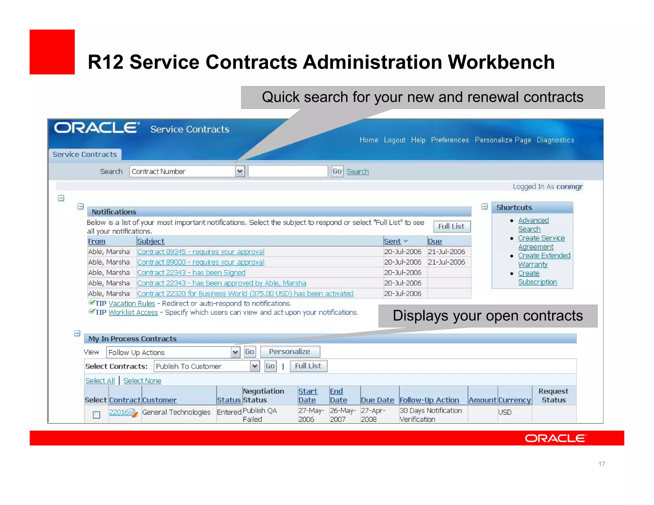This screenshot has width=654, height=505.
Task: Collapse the My In Process Contracts section
Action: pyautogui.click(x=77, y=333)
